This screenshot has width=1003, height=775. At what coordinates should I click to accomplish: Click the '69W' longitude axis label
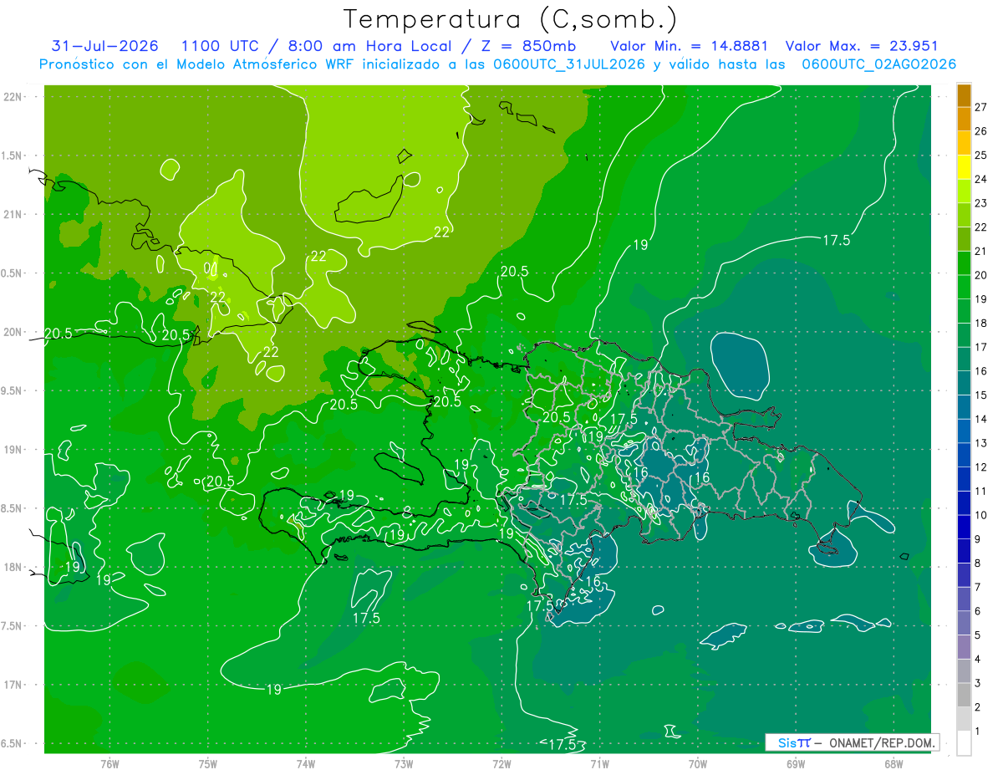(x=796, y=763)
